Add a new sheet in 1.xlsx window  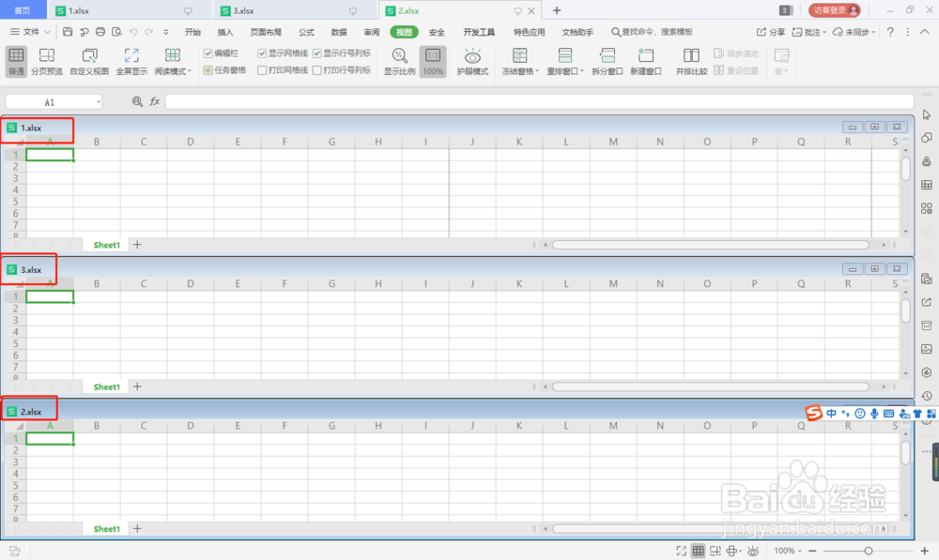pyautogui.click(x=137, y=245)
